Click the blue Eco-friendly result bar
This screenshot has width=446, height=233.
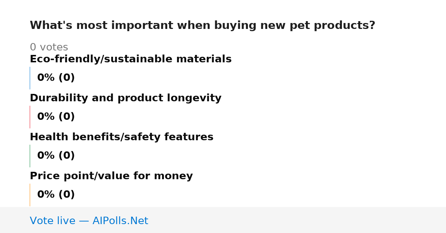[30, 78]
